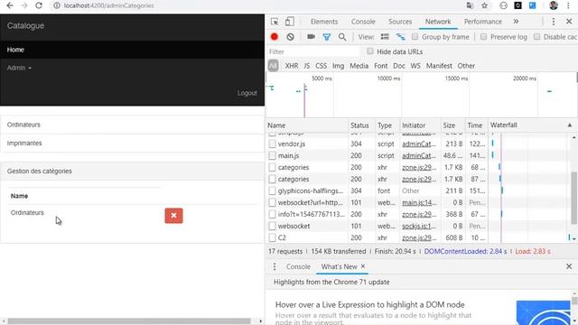Click the site info icon in address bar
The height and width of the screenshot is (325, 578).
tap(56, 5)
